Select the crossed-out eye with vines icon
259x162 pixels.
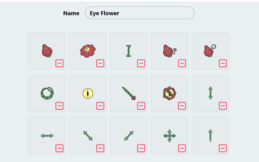point(169,93)
